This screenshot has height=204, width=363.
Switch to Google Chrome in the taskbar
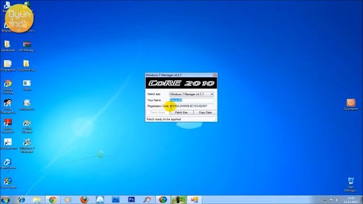53,200
